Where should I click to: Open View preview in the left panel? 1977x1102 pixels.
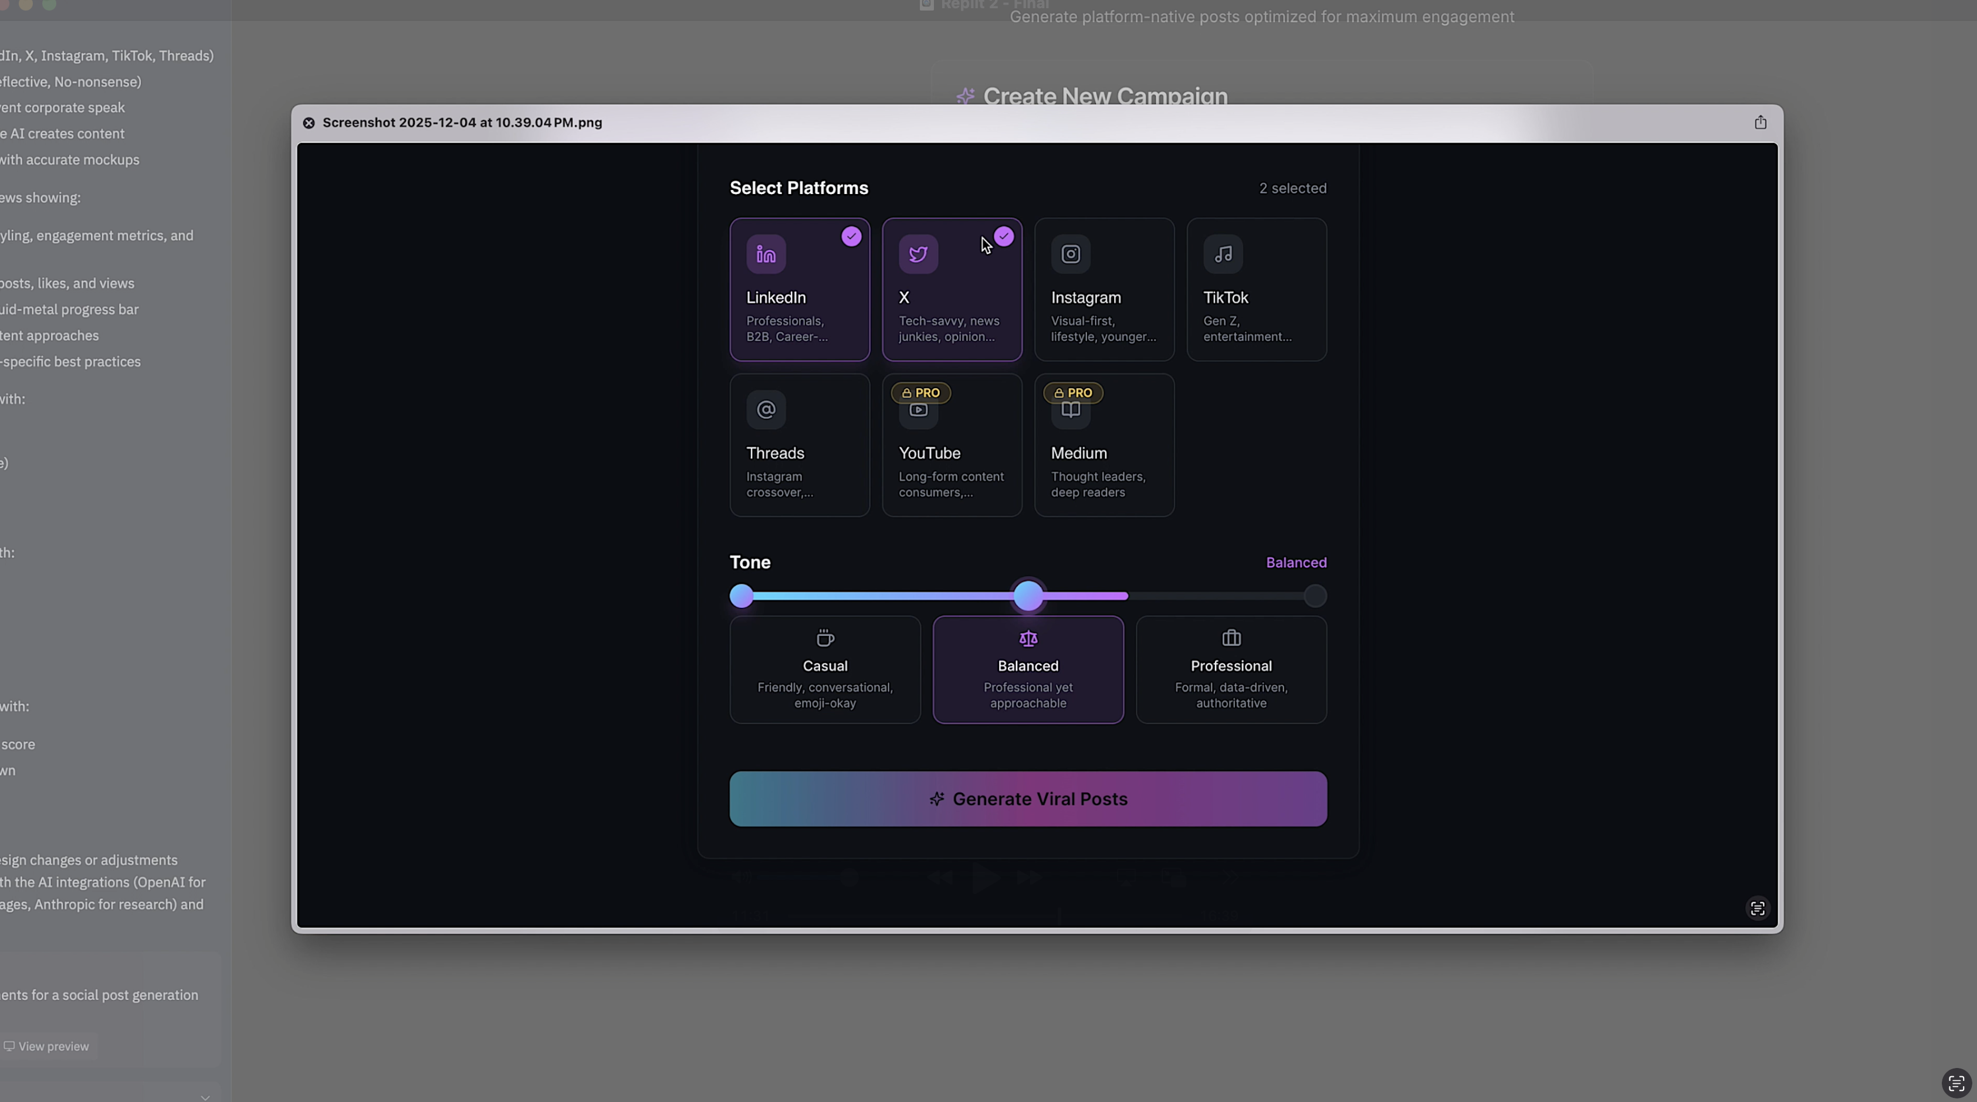pos(47,1045)
